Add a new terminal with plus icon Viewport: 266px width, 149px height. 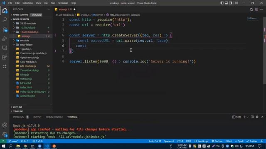[244, 117]
